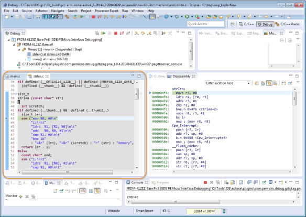The image size is (306, 217).
Task: Open the Processor Expert menu
Action: coord(106,11)
